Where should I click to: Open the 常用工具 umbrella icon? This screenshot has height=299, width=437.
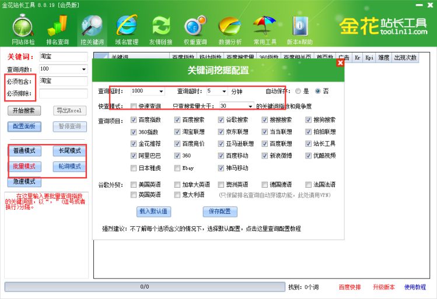[x=264, y=30]
